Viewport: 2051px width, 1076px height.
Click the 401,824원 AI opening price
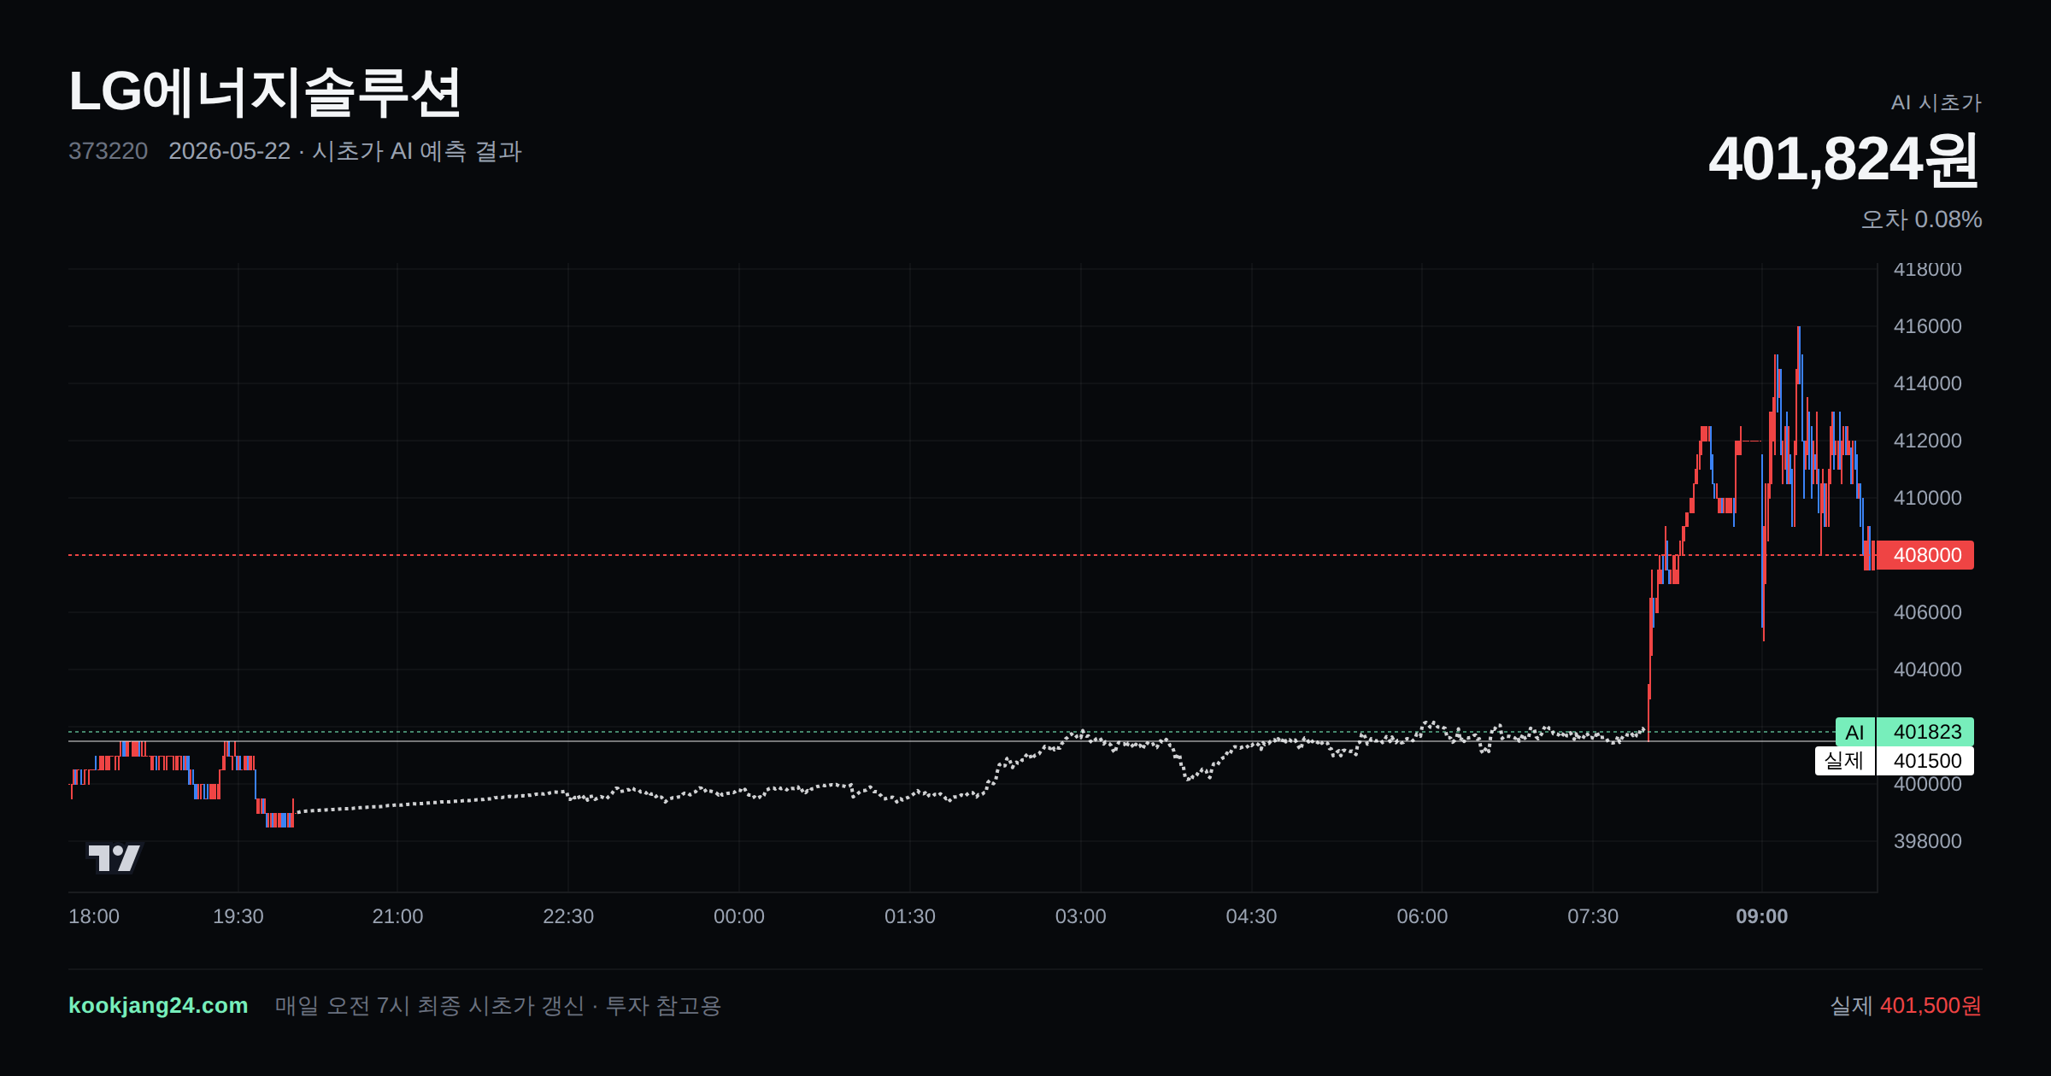point(1844,160)
